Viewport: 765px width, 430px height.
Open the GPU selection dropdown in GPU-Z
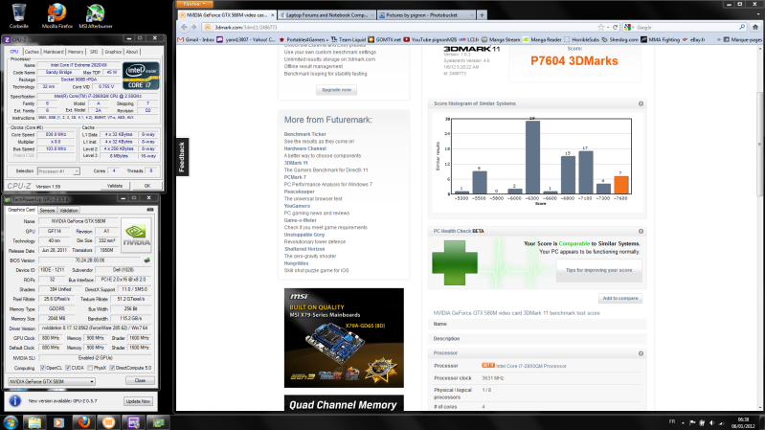click(x=52, y=382)
